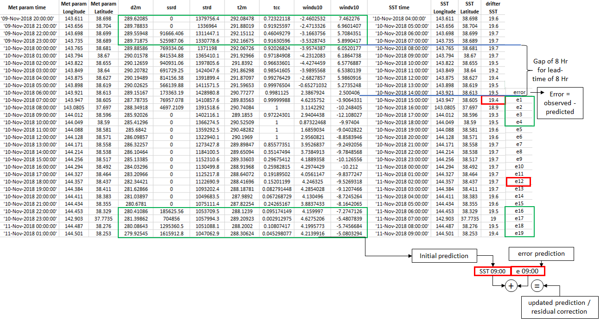The width and height of the screenshot is (601, 322).
Task: Click the circled plus symbol
Action: point(511,286)
